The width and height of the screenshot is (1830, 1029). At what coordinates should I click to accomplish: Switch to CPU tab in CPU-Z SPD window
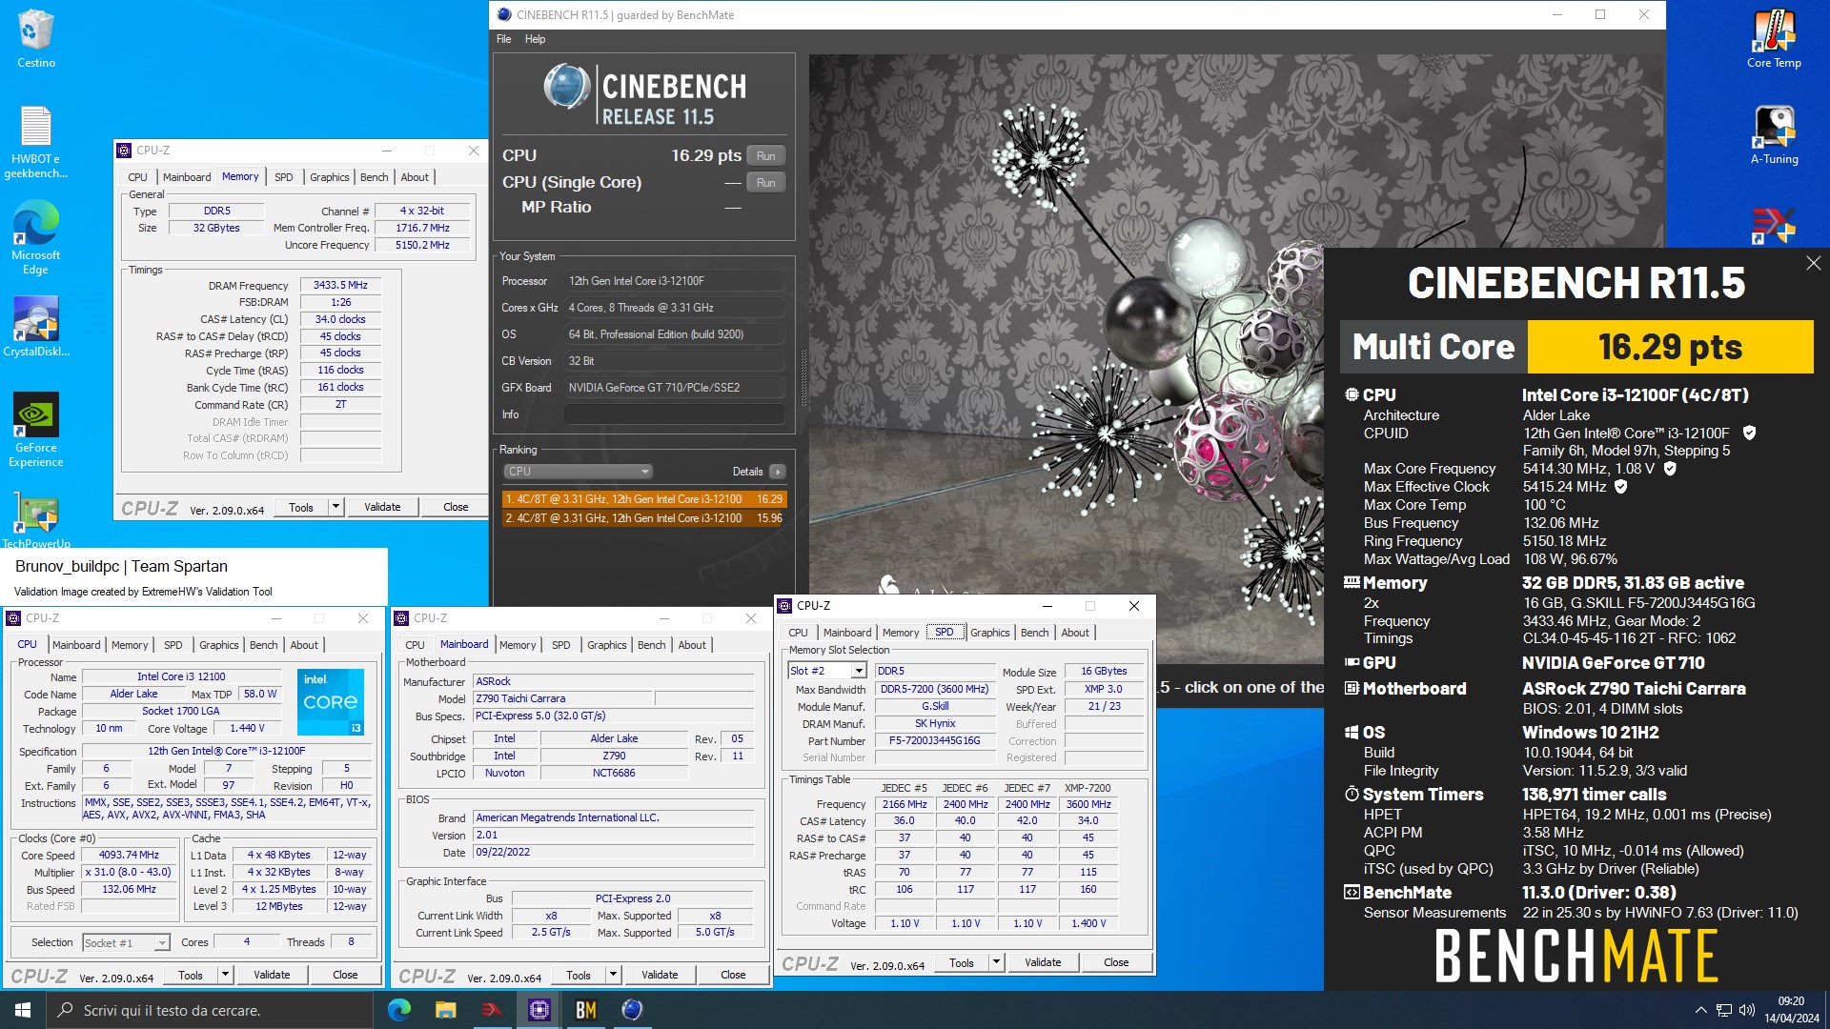(798, 633)
